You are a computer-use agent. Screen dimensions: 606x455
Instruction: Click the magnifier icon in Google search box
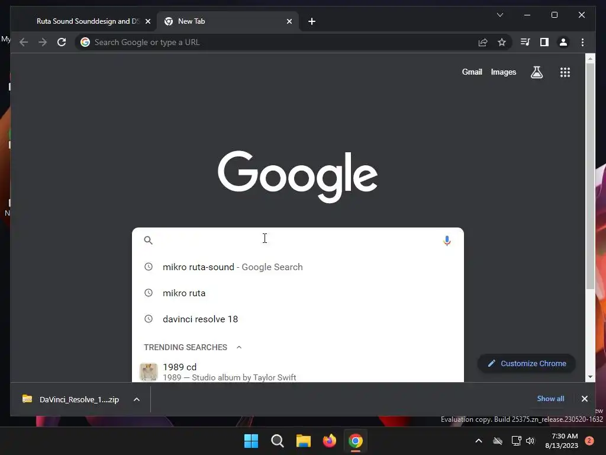149,241
